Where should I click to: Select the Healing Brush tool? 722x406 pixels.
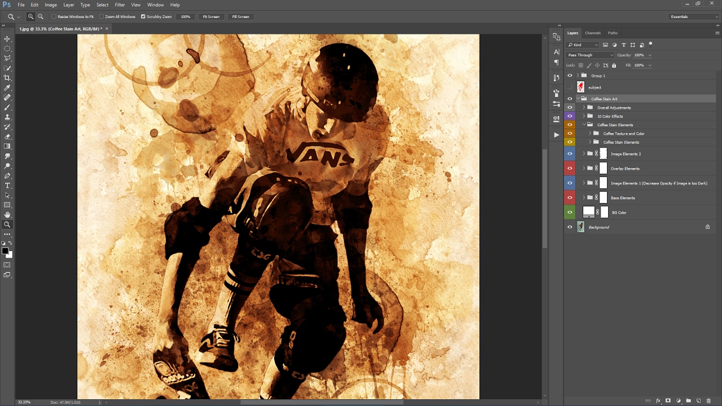point(7,98)
